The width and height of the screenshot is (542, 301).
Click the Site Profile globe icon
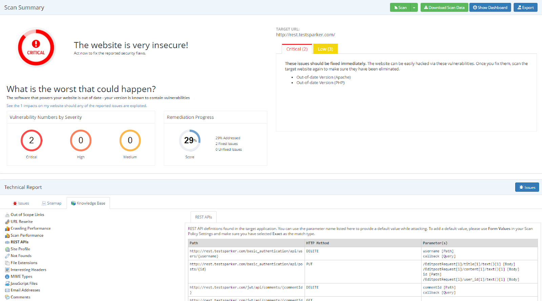pos(7,249)
